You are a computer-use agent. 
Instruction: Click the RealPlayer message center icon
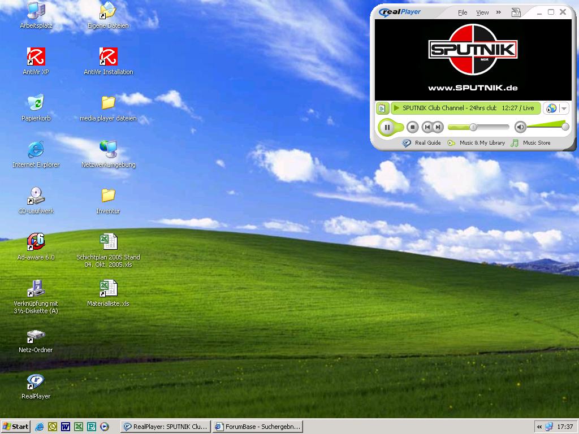pos(516,12)
